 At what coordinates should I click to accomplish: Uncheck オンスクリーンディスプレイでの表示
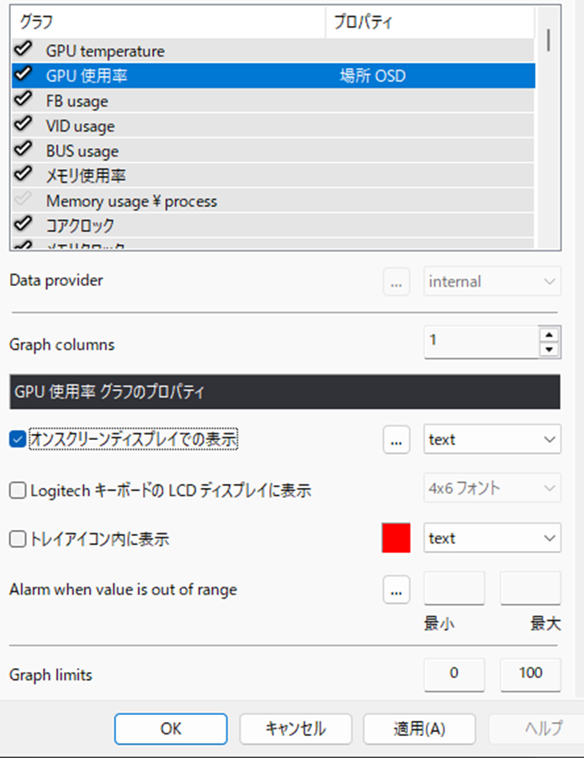pyautogui.click(x=19, y=438)
